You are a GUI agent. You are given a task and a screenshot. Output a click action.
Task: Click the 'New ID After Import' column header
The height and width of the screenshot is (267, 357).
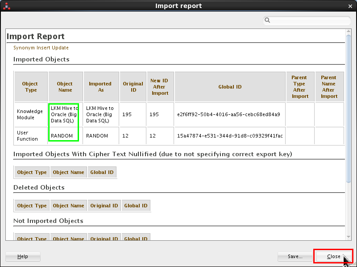(x=160, y=87)
